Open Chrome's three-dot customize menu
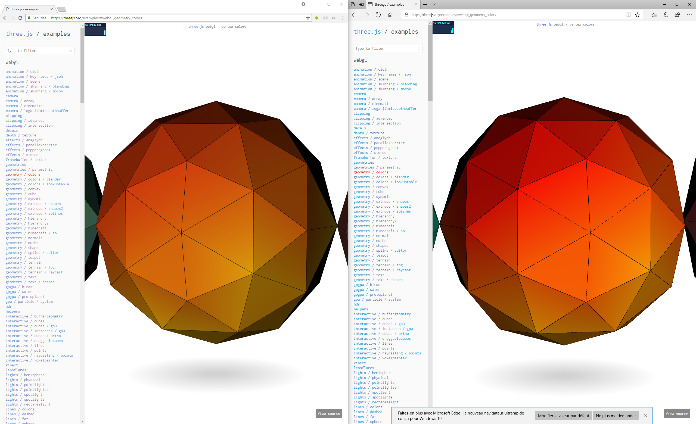Viewport: 696px width, 424px height. 343,18
